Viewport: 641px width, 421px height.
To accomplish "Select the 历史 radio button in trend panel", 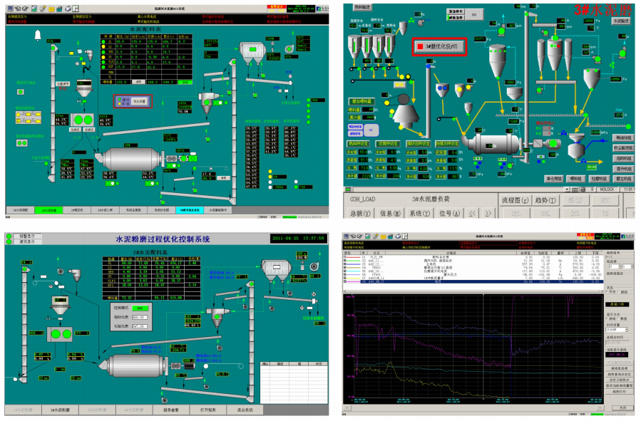I will (x=607, y=292).
